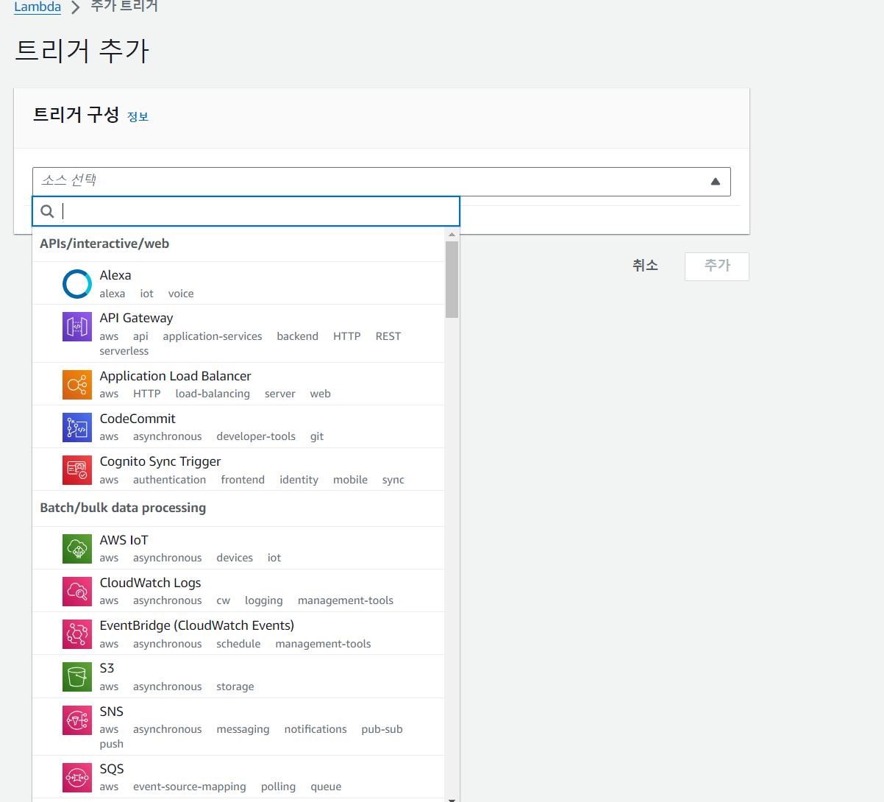Select Application Load Balancer option text
This screenshot has width=884, height=802.
(x=176, y=376)
